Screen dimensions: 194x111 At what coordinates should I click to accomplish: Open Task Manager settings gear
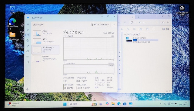coord(28,89)
